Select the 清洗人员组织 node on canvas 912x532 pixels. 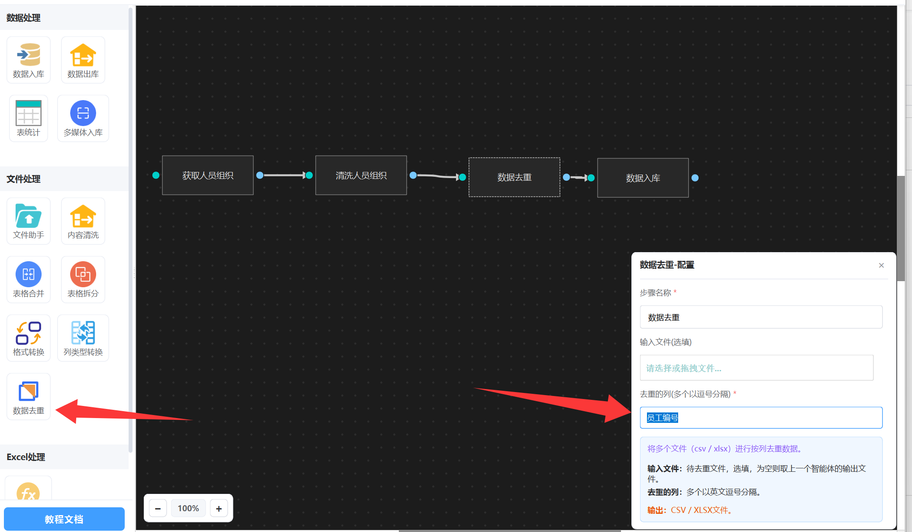pos(361,175)
